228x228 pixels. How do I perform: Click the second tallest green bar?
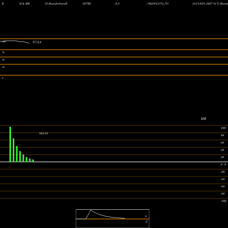click(14, 150)
